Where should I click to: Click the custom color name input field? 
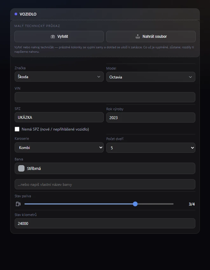(x=105, y=185)
